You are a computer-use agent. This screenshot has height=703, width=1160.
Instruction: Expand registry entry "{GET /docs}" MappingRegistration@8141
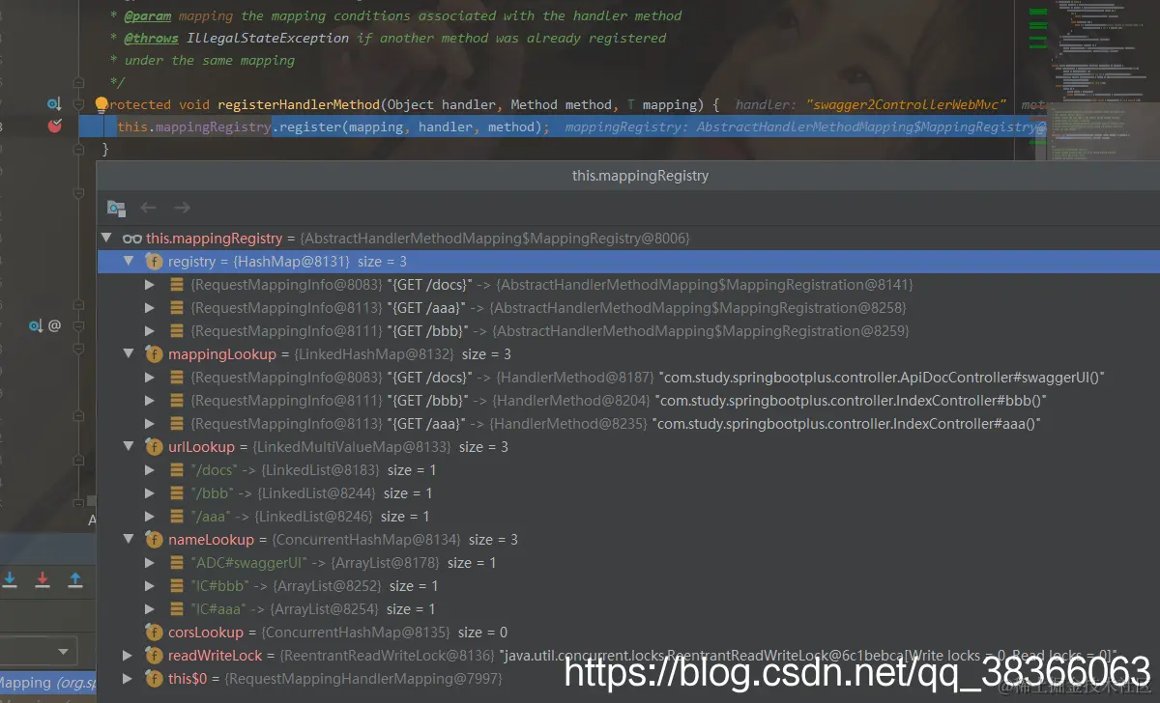click(x=150, y=285)
